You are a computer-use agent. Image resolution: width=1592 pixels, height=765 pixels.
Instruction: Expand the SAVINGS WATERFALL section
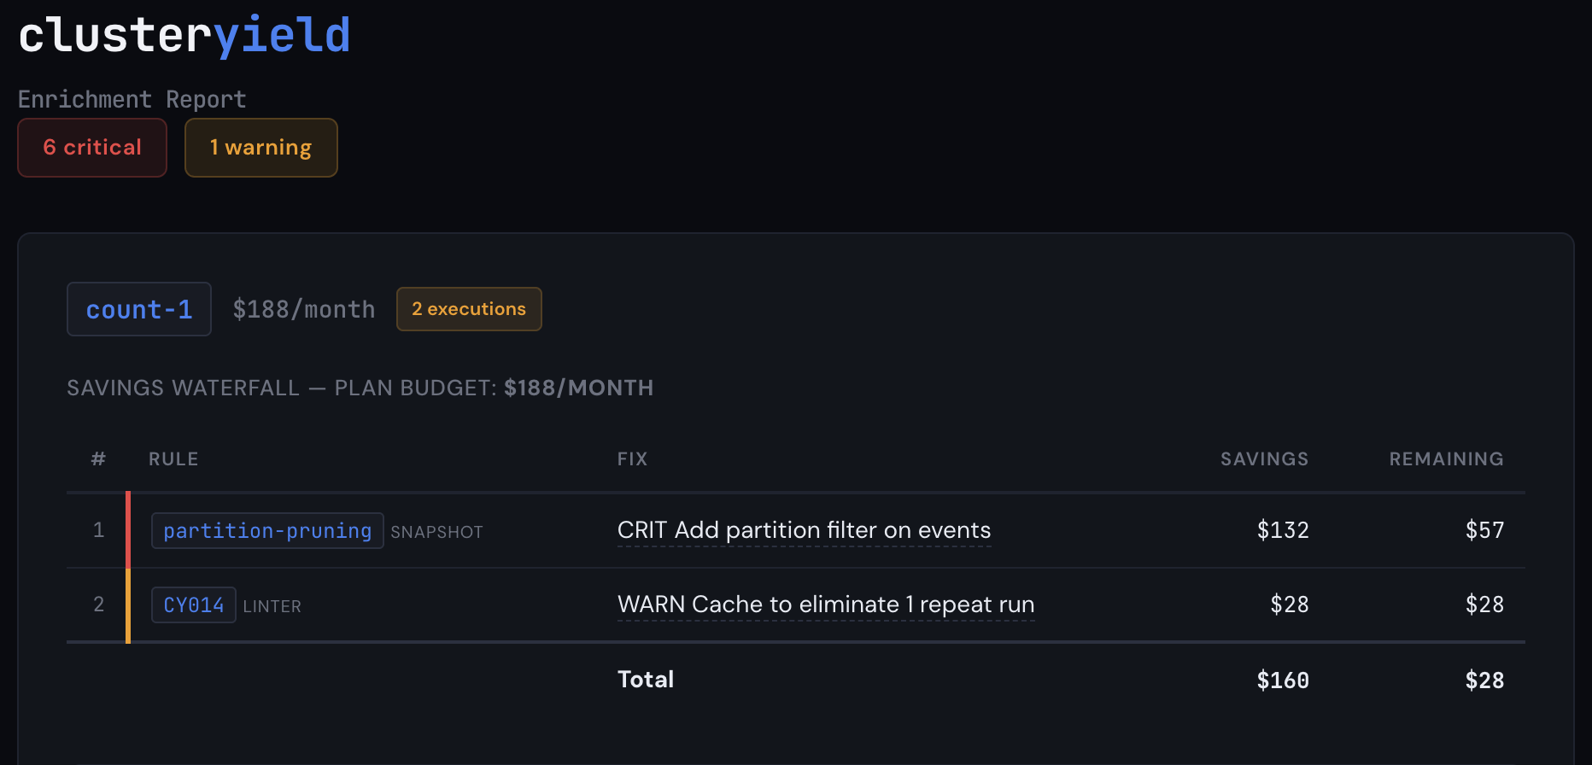[x=360, y=388]
